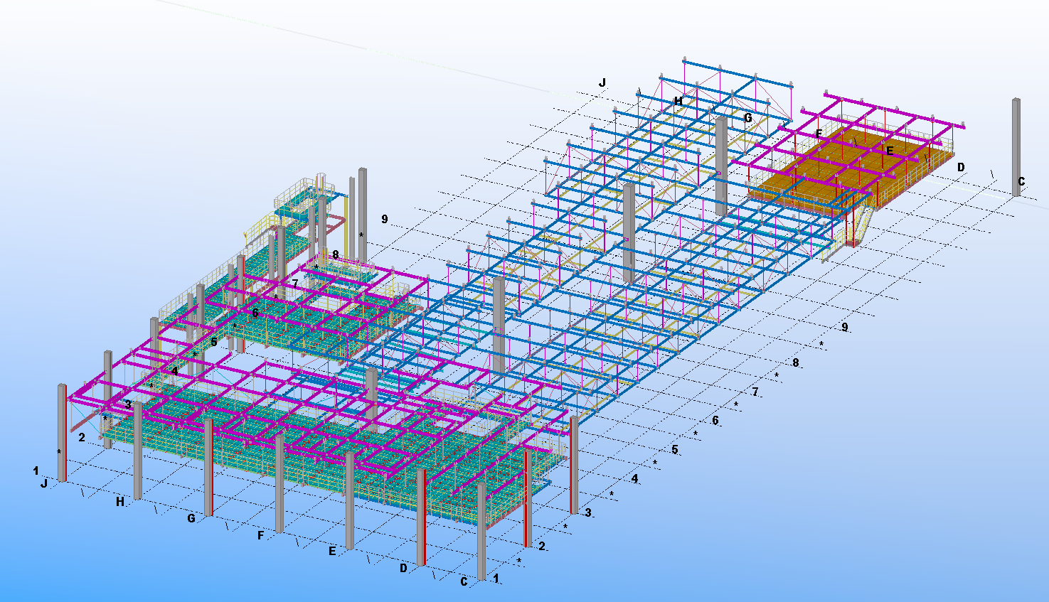Click grid label C beside isolated right column

pos(1021,181)
